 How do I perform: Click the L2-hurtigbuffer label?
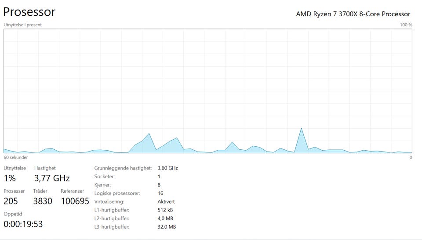point(112,218)
